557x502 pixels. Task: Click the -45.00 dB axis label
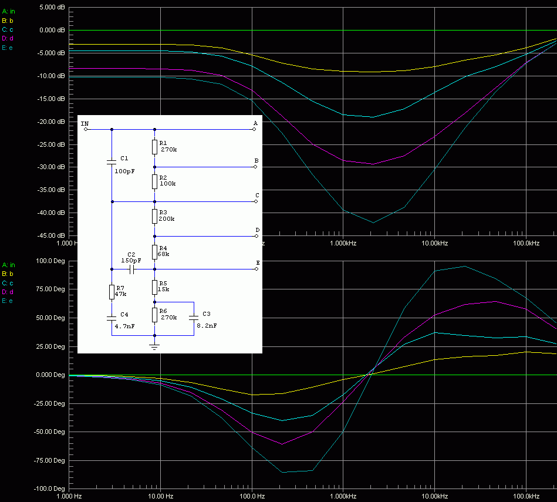pyautogui.click(x=51, y=235)
